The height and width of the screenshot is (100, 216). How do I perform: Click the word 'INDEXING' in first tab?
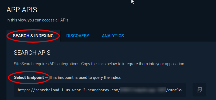[44, 36]
